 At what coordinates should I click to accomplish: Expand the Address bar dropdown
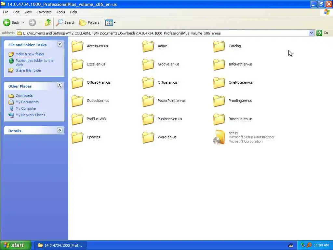click(311, 33)
